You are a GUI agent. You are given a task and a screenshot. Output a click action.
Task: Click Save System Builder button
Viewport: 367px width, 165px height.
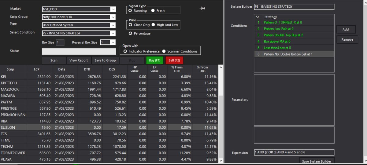click(x=317, y=161)
